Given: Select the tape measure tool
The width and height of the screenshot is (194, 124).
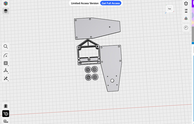Looking at the screenshot, I should (x=6, y=121).
